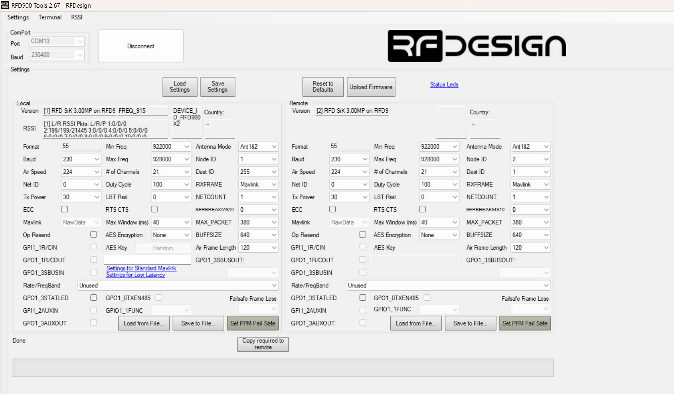Open the Terminal menu
The width and height of the screenshot is (674, 394).
50,17
